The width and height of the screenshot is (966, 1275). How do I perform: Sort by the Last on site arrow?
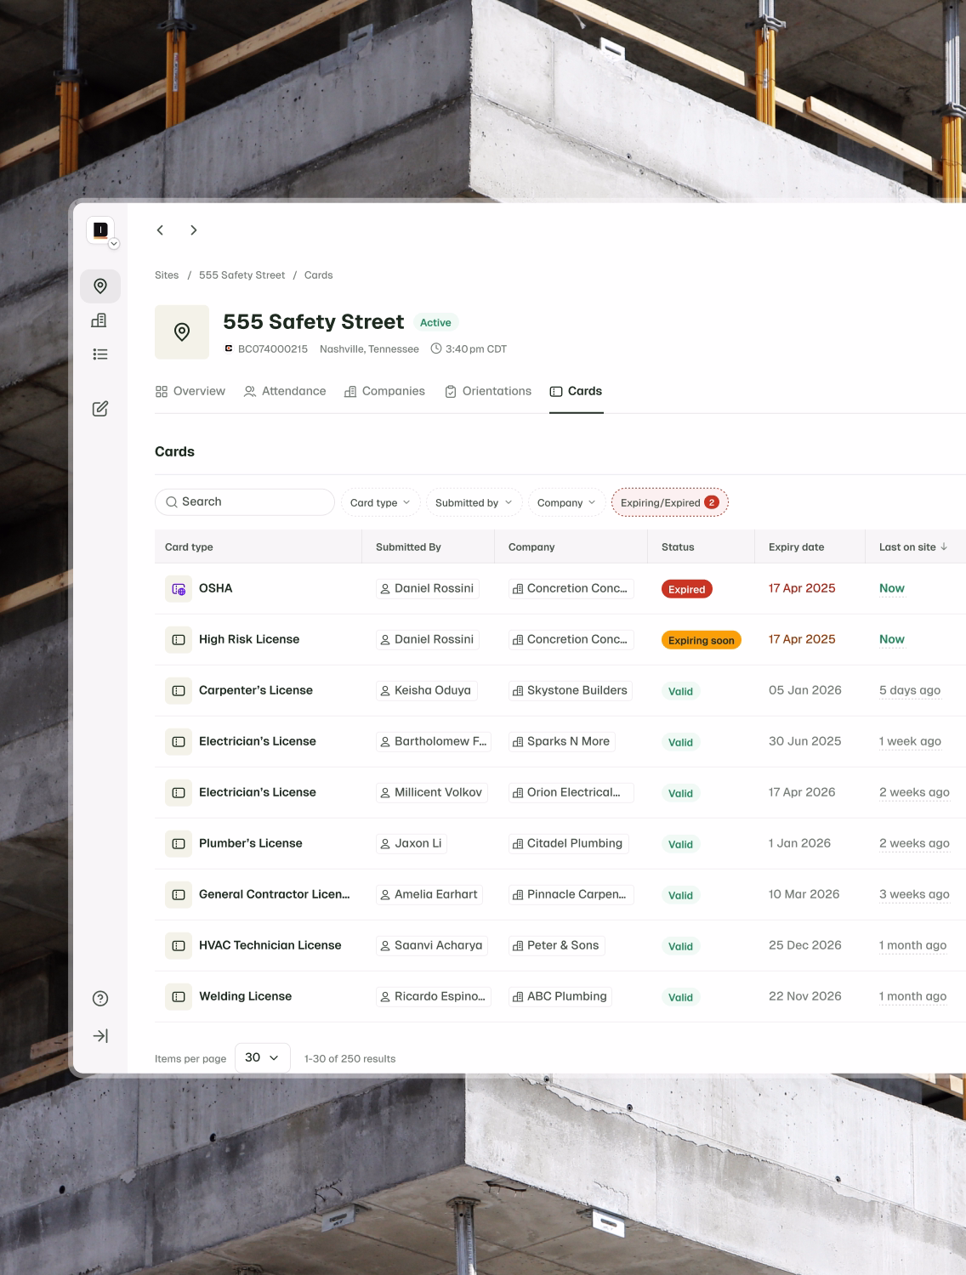click(944, 547)
